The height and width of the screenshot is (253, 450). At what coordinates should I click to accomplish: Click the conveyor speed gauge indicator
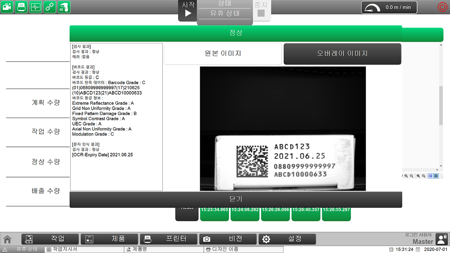tap(389, 7)
